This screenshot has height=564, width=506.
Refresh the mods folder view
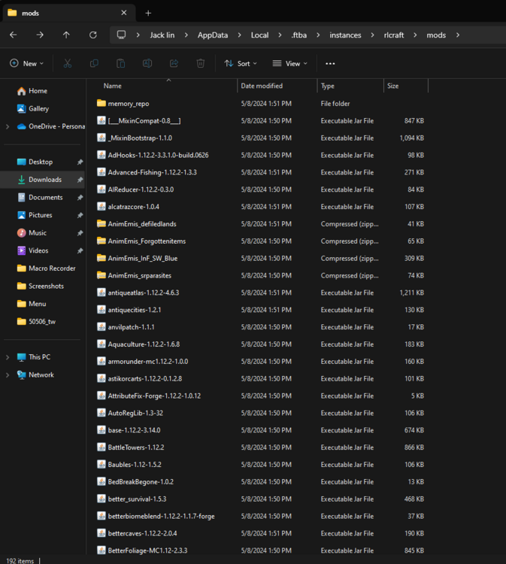coord(92,35)
